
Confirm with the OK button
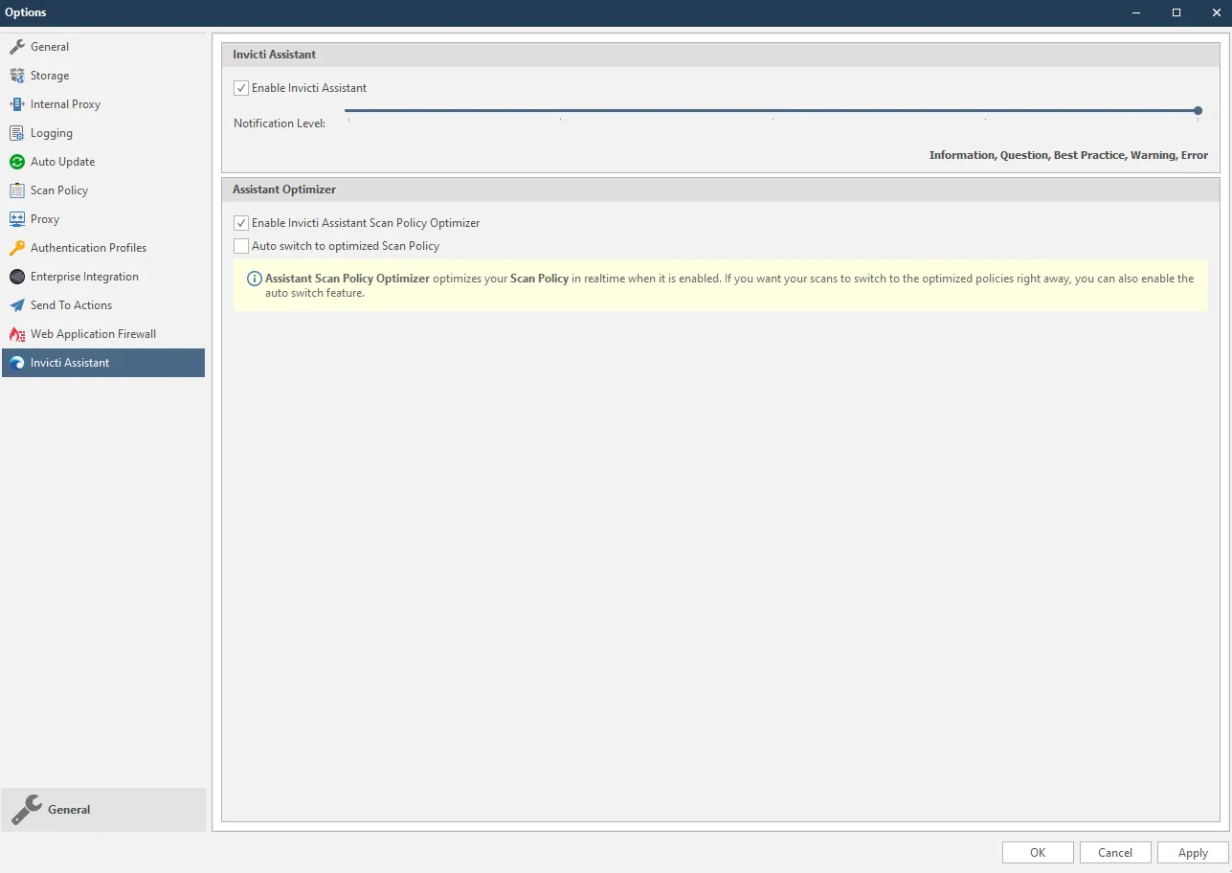1038,853
